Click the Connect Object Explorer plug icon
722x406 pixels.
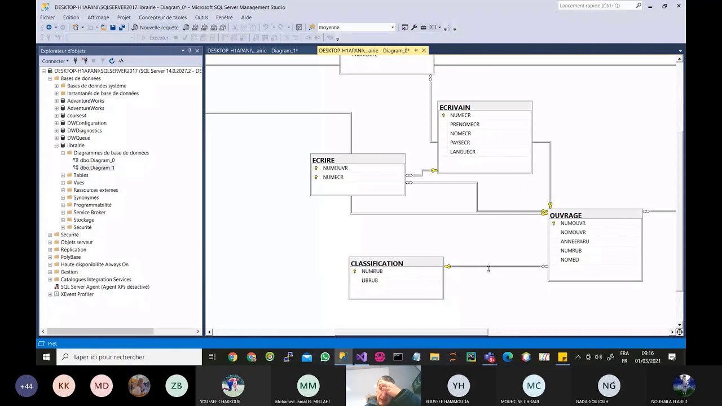75,61
